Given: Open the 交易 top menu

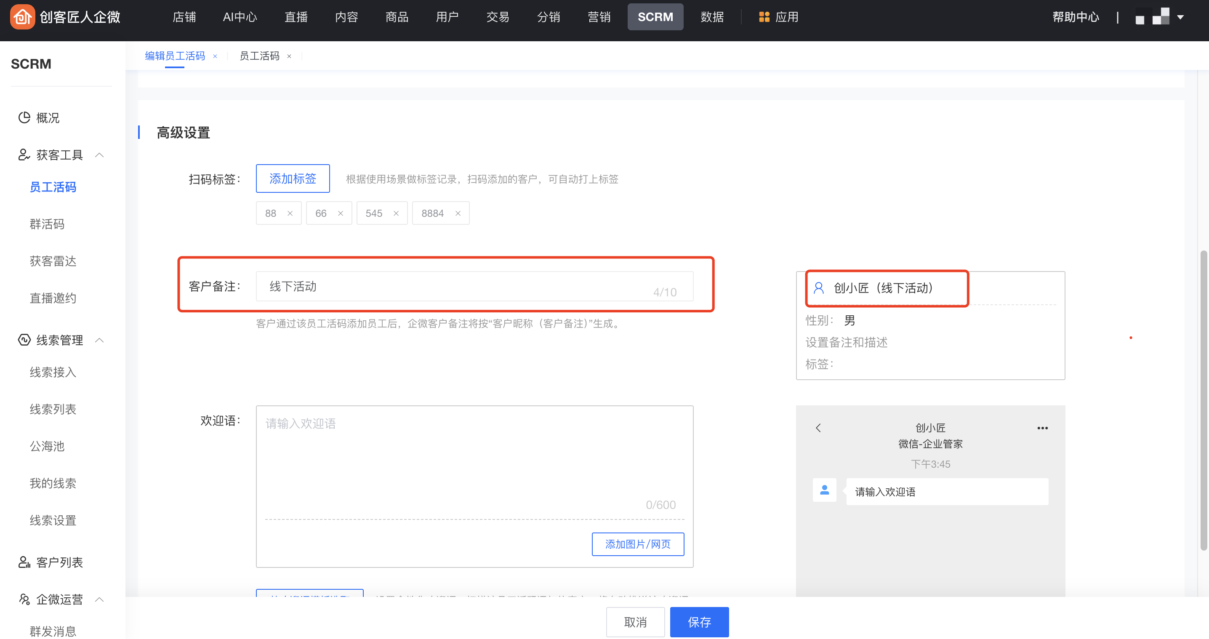Looking at the screenshot, I should (x=498, y=17).
